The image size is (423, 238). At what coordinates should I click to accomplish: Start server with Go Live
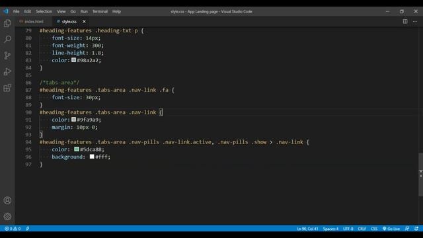click(391, 229)
